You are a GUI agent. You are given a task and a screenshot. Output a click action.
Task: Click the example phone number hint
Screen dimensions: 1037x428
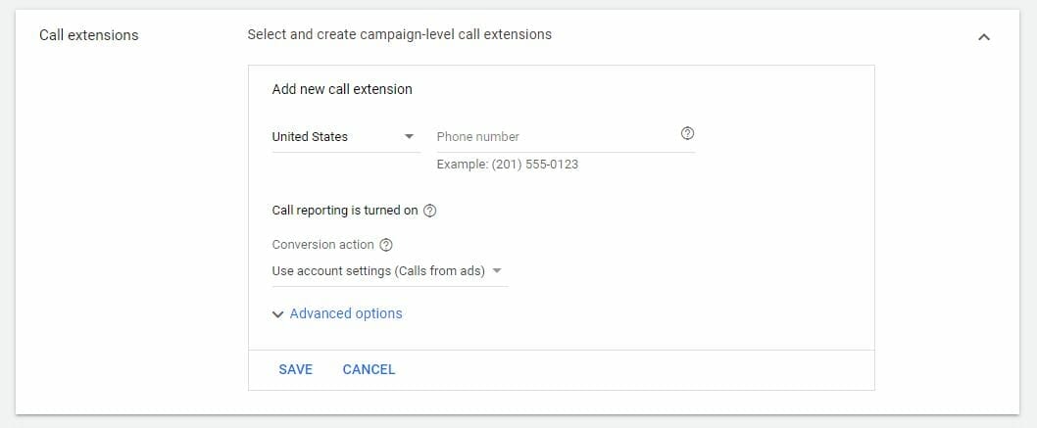(507, 165)
